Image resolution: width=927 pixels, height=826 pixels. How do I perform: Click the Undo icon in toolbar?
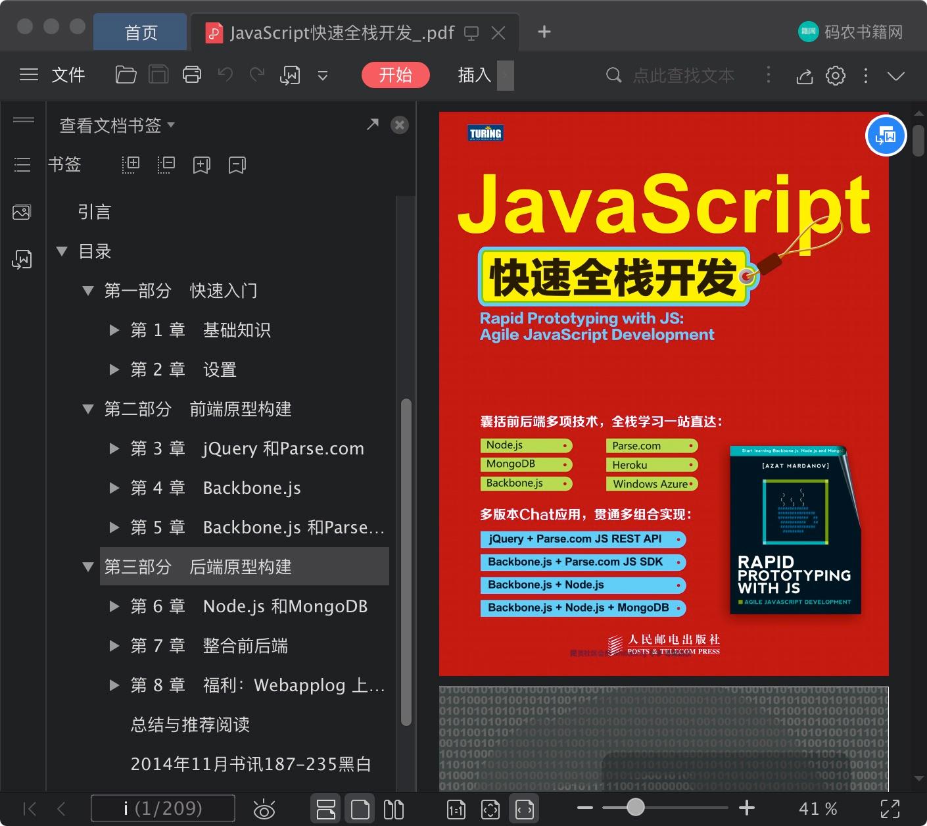224,74
